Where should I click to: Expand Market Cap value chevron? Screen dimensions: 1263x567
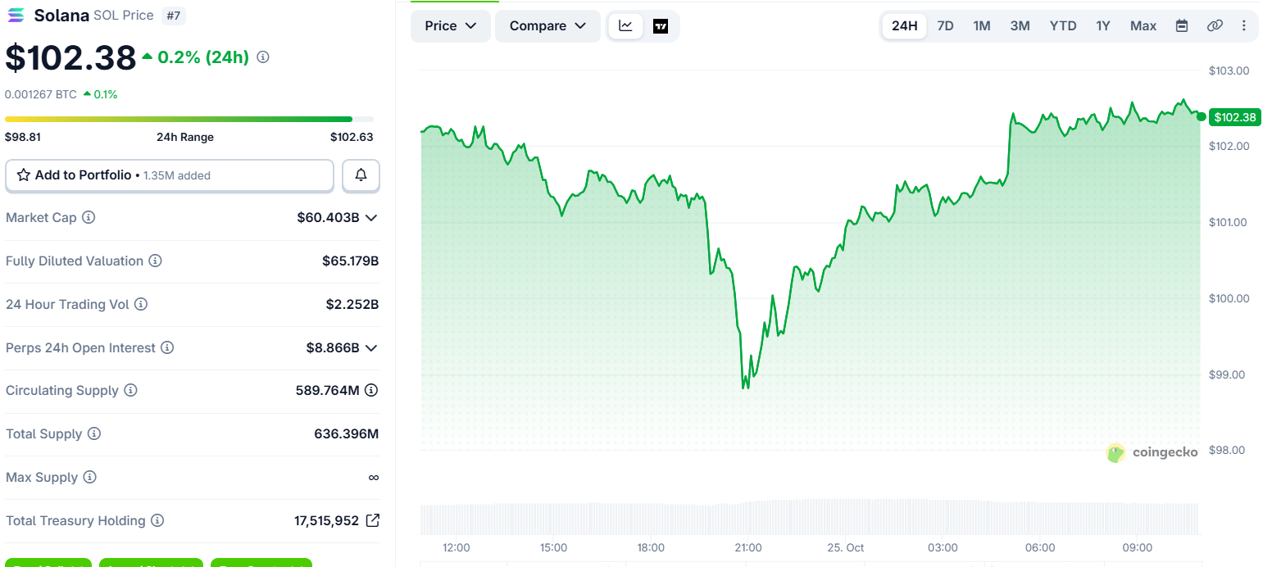(371, 218)
